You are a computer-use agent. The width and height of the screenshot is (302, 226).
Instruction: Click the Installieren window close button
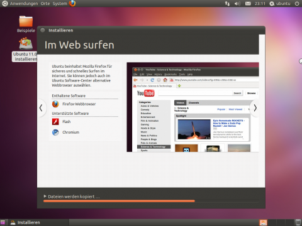(x=43, y=30)
